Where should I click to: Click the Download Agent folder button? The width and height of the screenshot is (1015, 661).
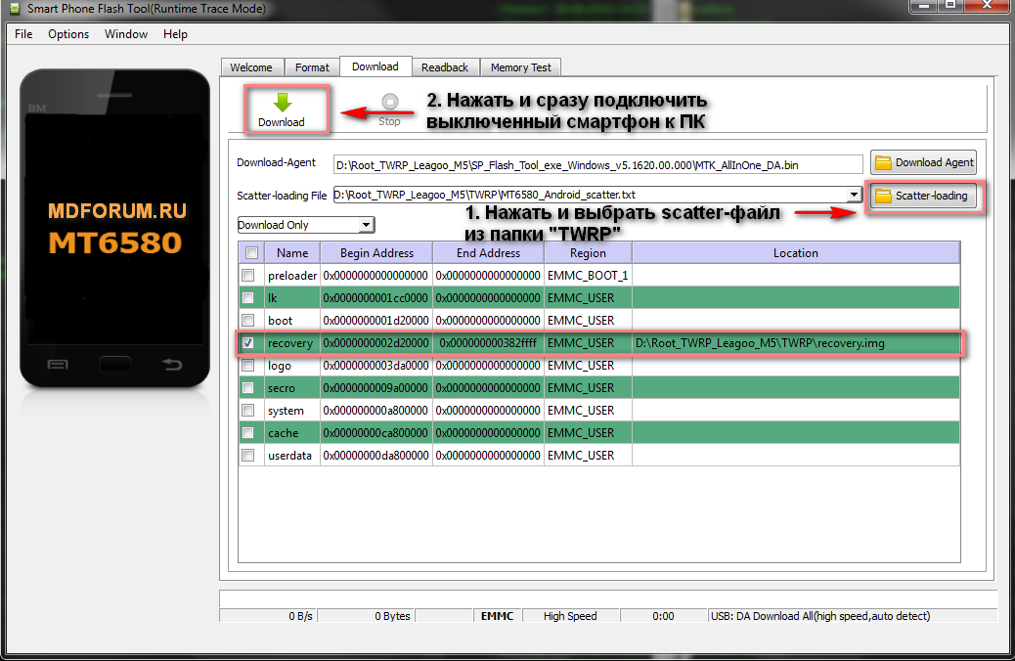(923, 162)
